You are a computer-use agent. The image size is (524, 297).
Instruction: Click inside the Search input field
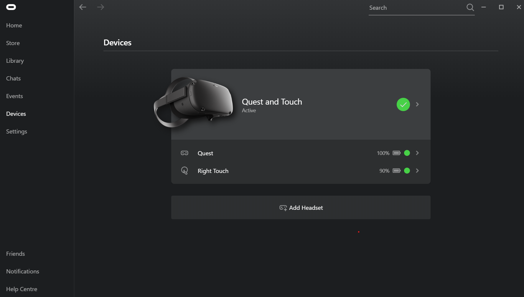tap(413, 8)
